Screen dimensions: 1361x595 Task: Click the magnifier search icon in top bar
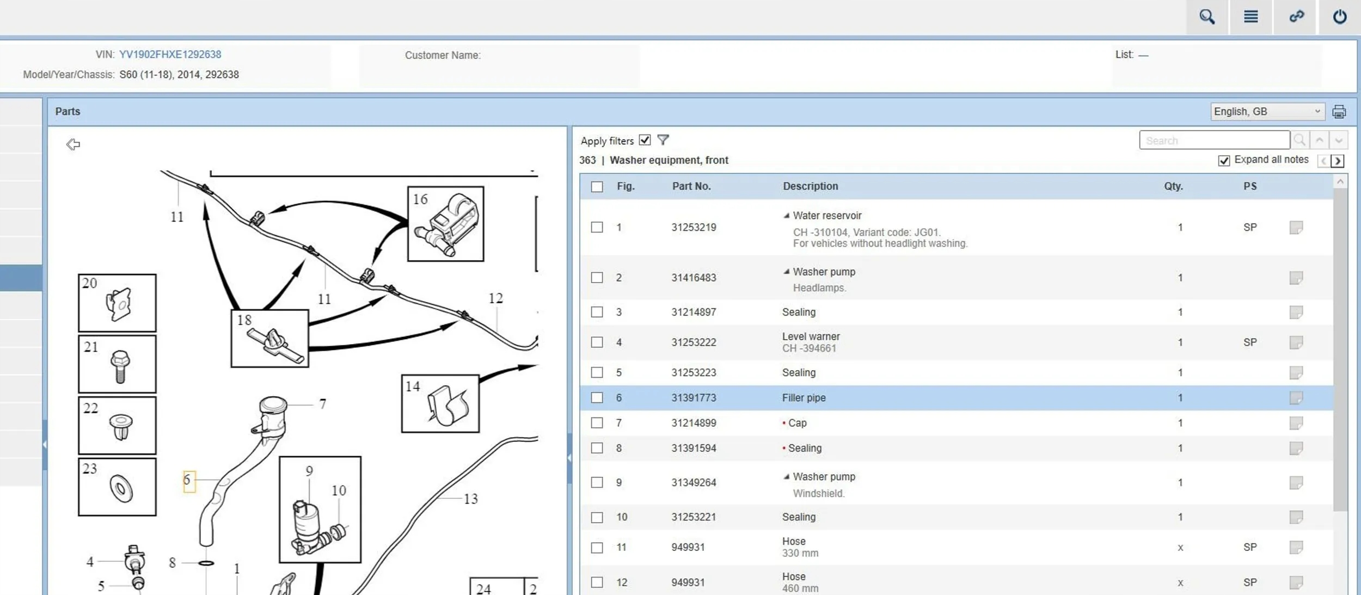(1206, 17)
